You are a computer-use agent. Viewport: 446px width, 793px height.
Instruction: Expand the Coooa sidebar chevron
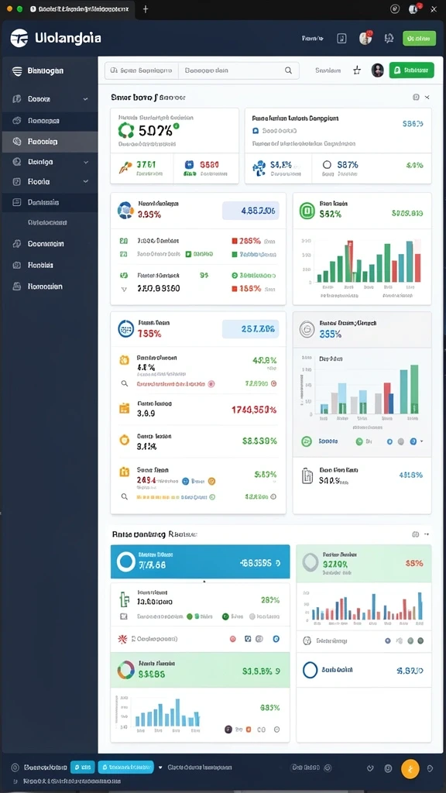[x=85, y=100]
